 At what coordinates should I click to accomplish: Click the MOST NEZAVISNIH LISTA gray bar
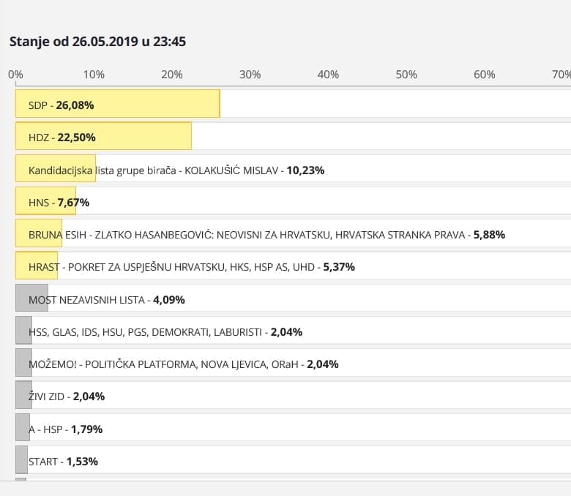(x=31, y=299)
